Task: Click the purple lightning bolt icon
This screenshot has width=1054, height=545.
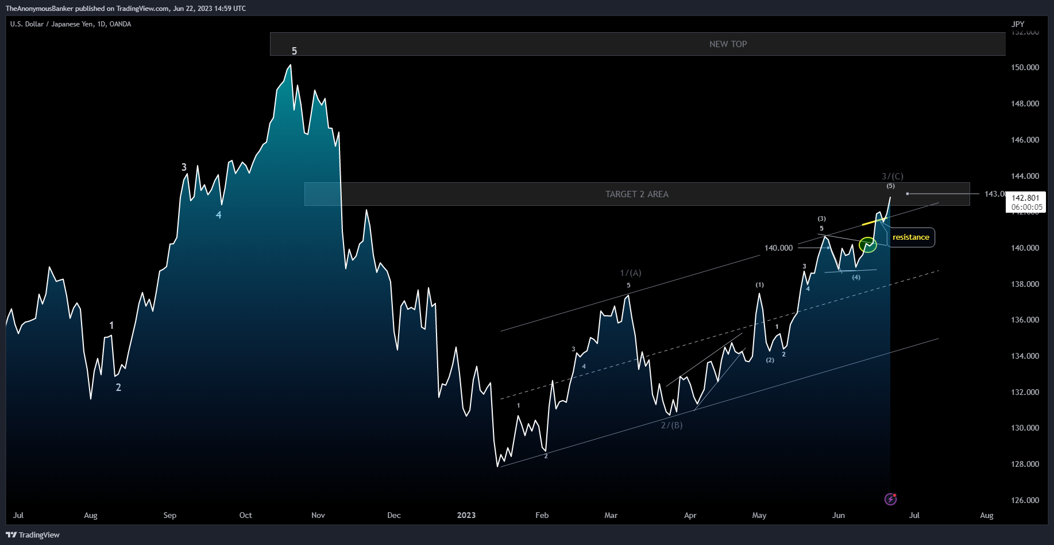Action: coord(890,499)
